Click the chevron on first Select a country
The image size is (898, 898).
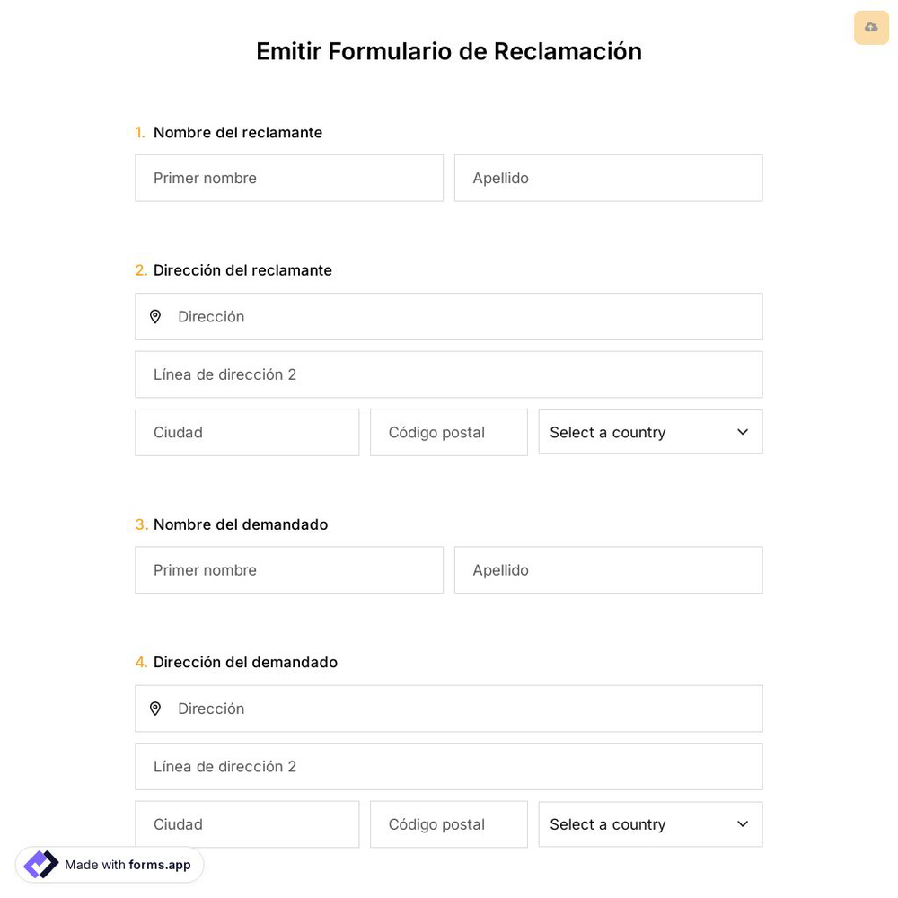click(743, 432)
